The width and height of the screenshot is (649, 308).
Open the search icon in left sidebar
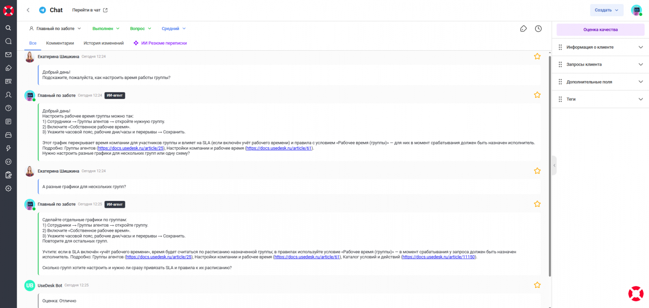coord(8,28)
